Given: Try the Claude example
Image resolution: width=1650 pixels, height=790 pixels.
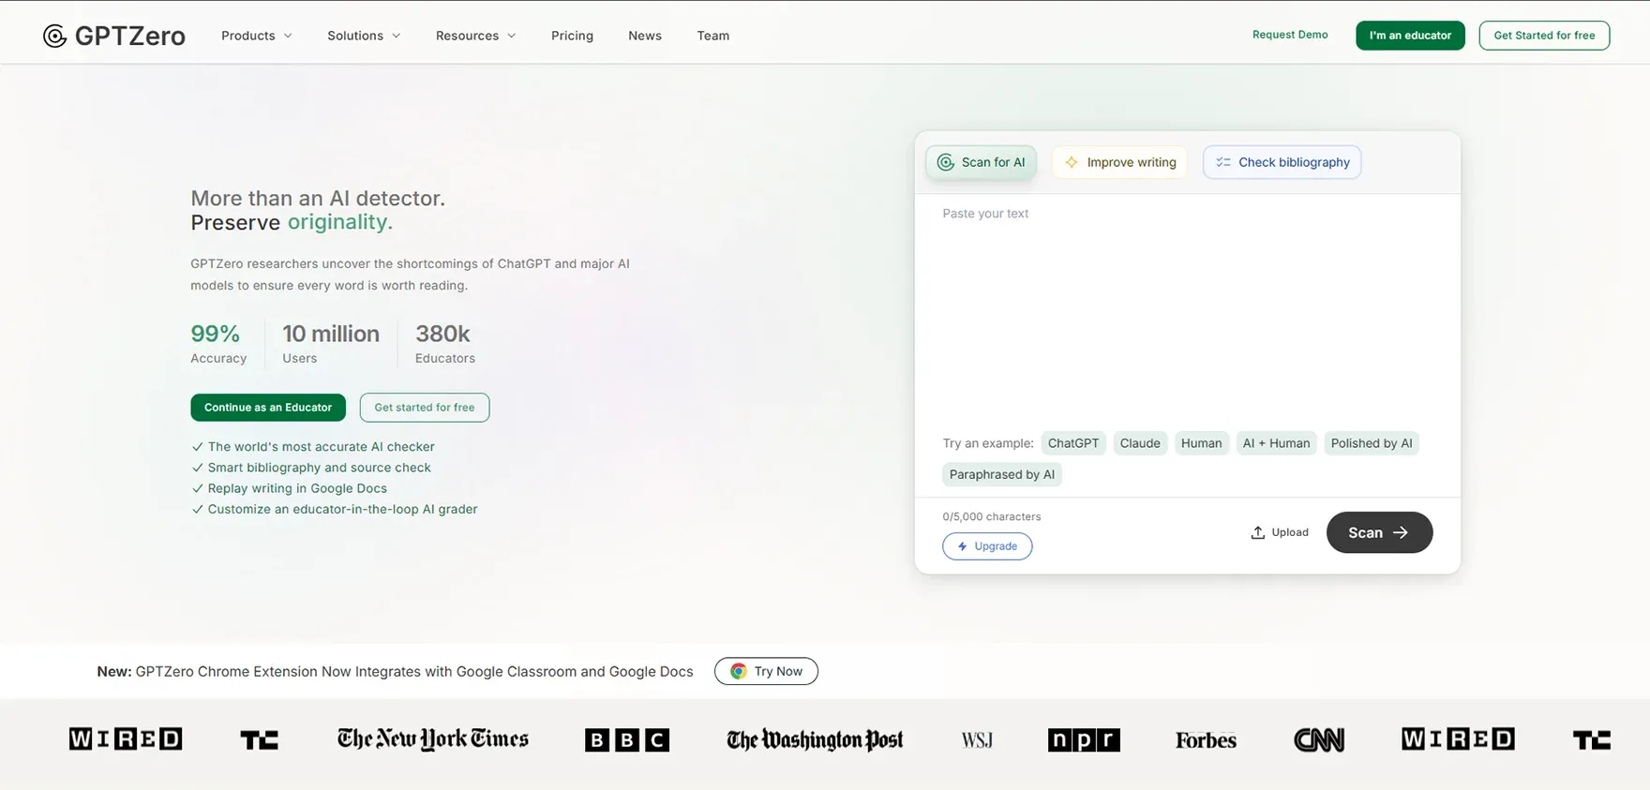Looking at the screenshot, I should pos(1140,443).
